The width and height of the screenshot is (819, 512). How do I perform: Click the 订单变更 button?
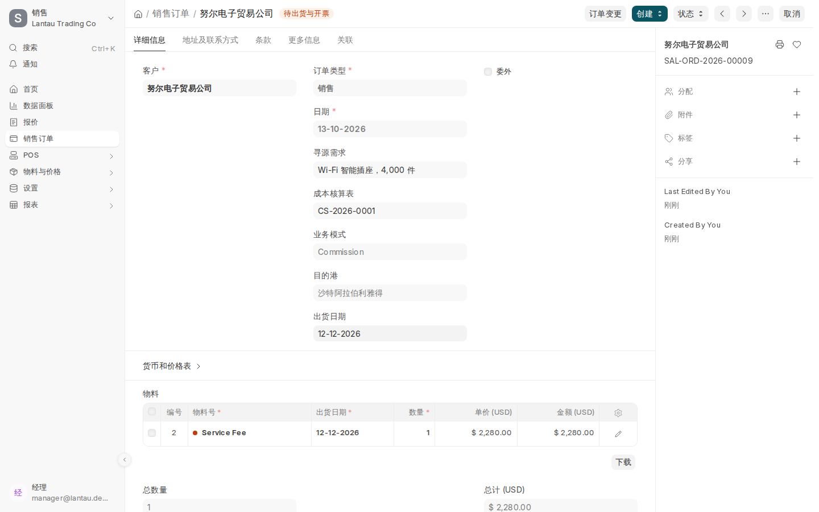pos(605,14)
